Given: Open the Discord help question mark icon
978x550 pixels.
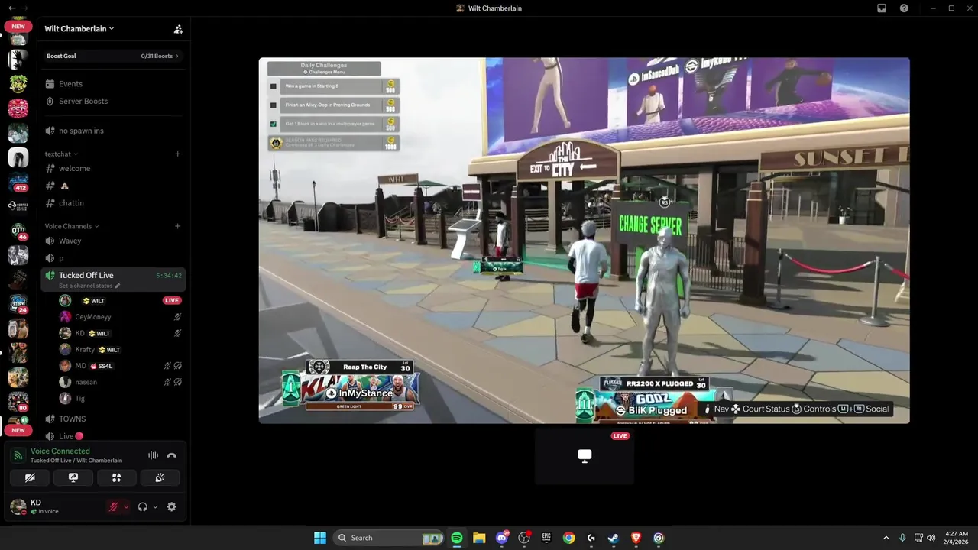Looking at the screenshot, I should point(905,8).
